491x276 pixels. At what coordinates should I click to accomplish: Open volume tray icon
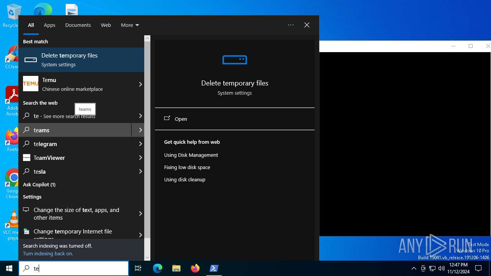[x=442, y=268]
